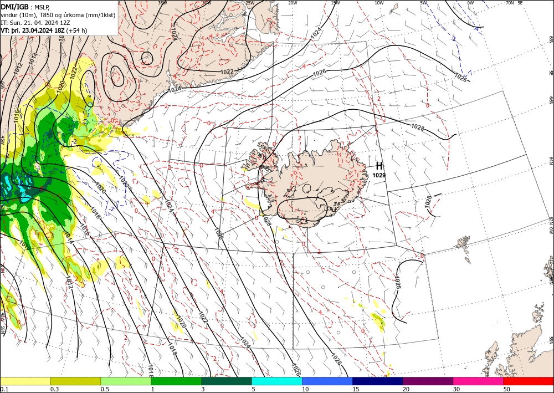Click the "H" high pressure marker
Screen dimensions: 554x393
(379, 166)
